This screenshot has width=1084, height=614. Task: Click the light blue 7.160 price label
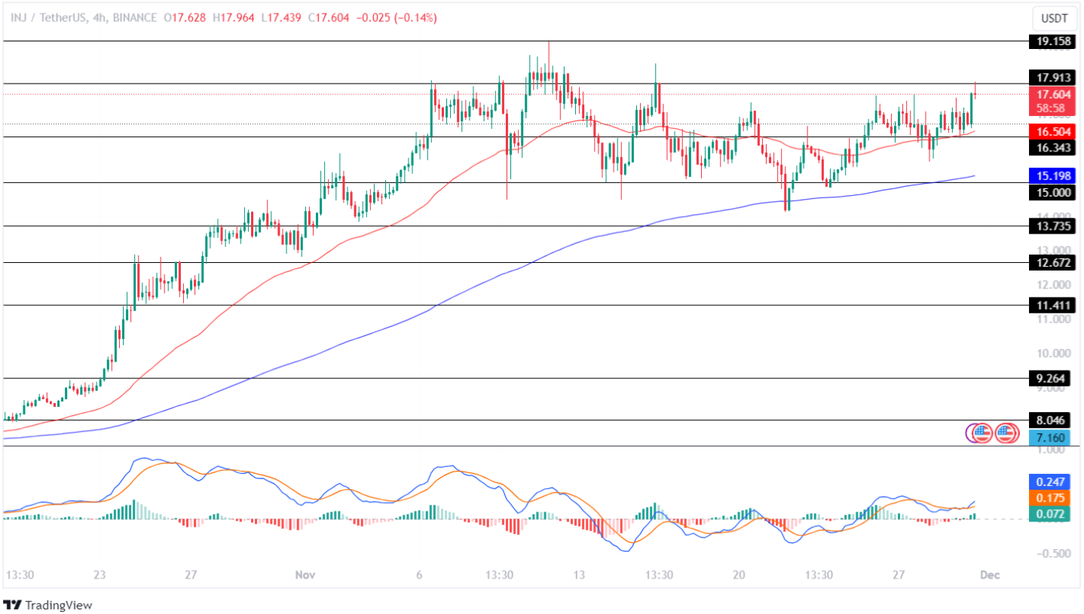(x=1050, y=436)
